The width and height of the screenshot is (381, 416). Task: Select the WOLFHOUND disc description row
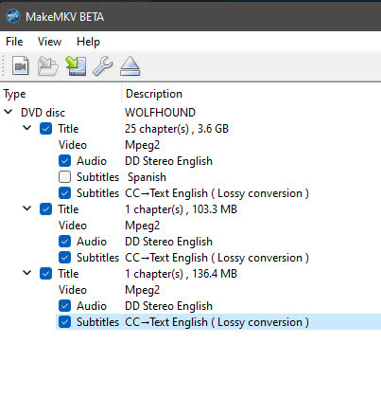coord(190,113)
